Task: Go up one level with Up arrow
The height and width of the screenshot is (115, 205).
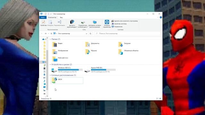Action: pyautogui.click(x=51, y=34)
